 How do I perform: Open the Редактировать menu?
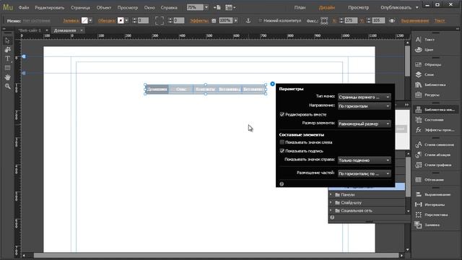click(x=50, y=8)
